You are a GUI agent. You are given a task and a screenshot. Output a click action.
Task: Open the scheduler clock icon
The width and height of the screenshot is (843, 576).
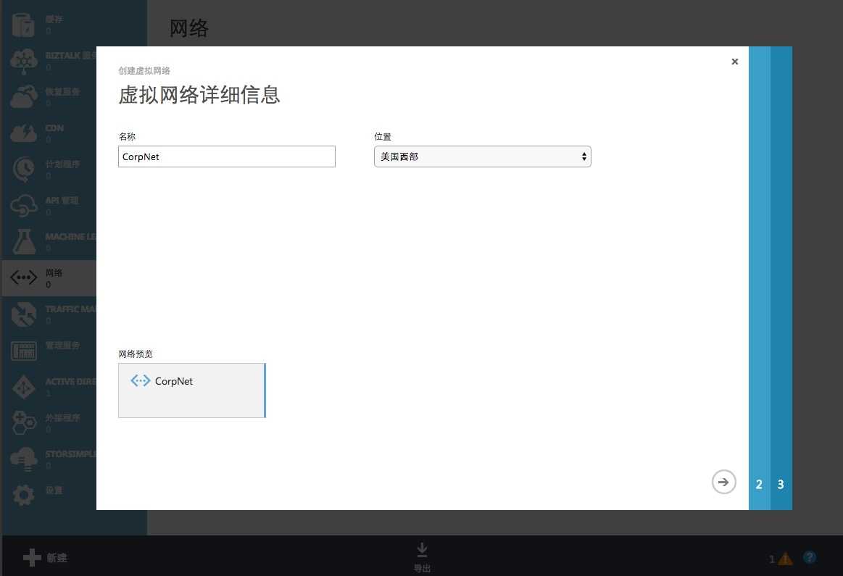point(24,170)
